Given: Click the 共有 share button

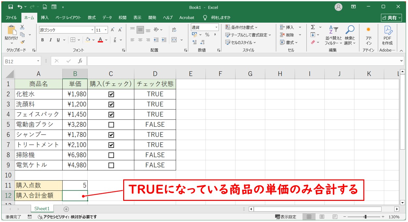Looking at the screenshot, I should 392,18.
